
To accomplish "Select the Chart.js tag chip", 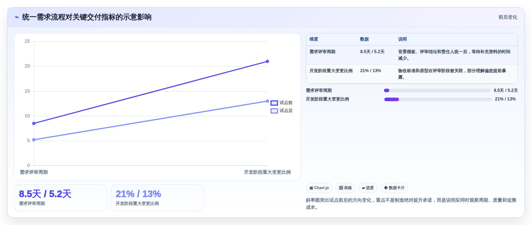I will point(319,188).
